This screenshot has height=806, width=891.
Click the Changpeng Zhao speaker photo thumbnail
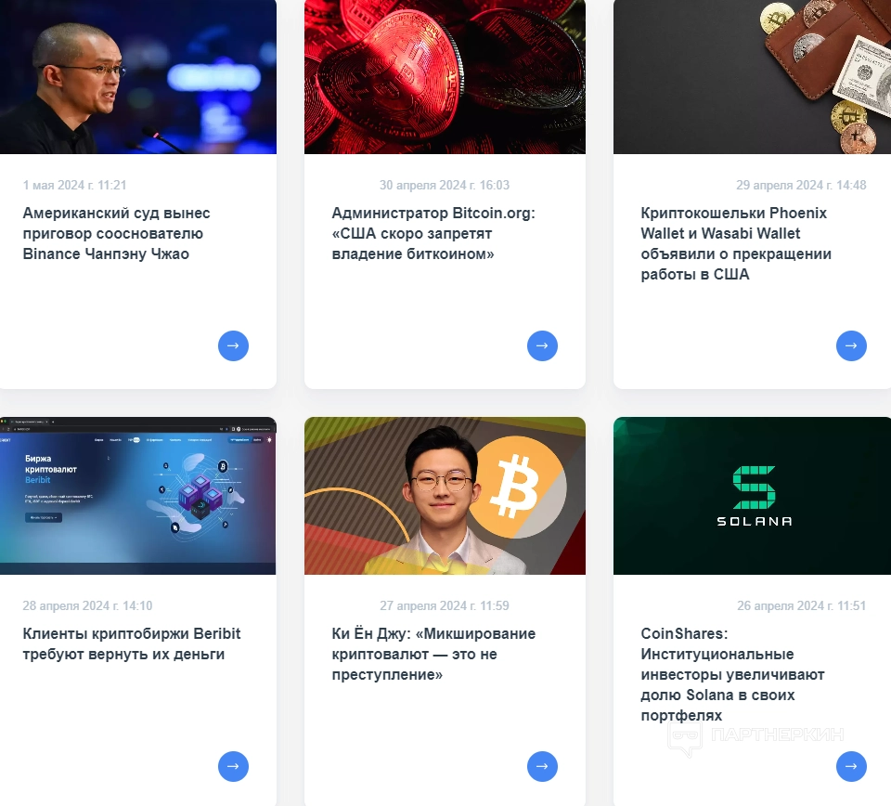pyautogui.click(x=138, y=77)
